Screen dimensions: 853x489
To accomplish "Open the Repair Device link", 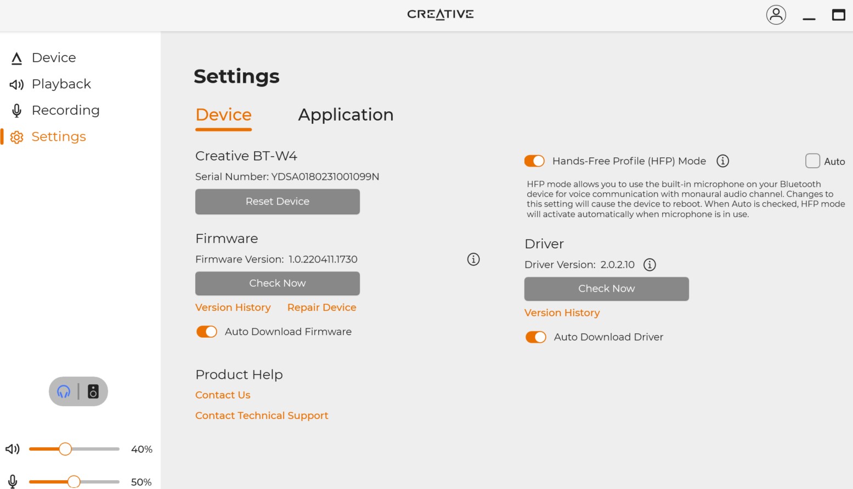I will pos(321,308).
